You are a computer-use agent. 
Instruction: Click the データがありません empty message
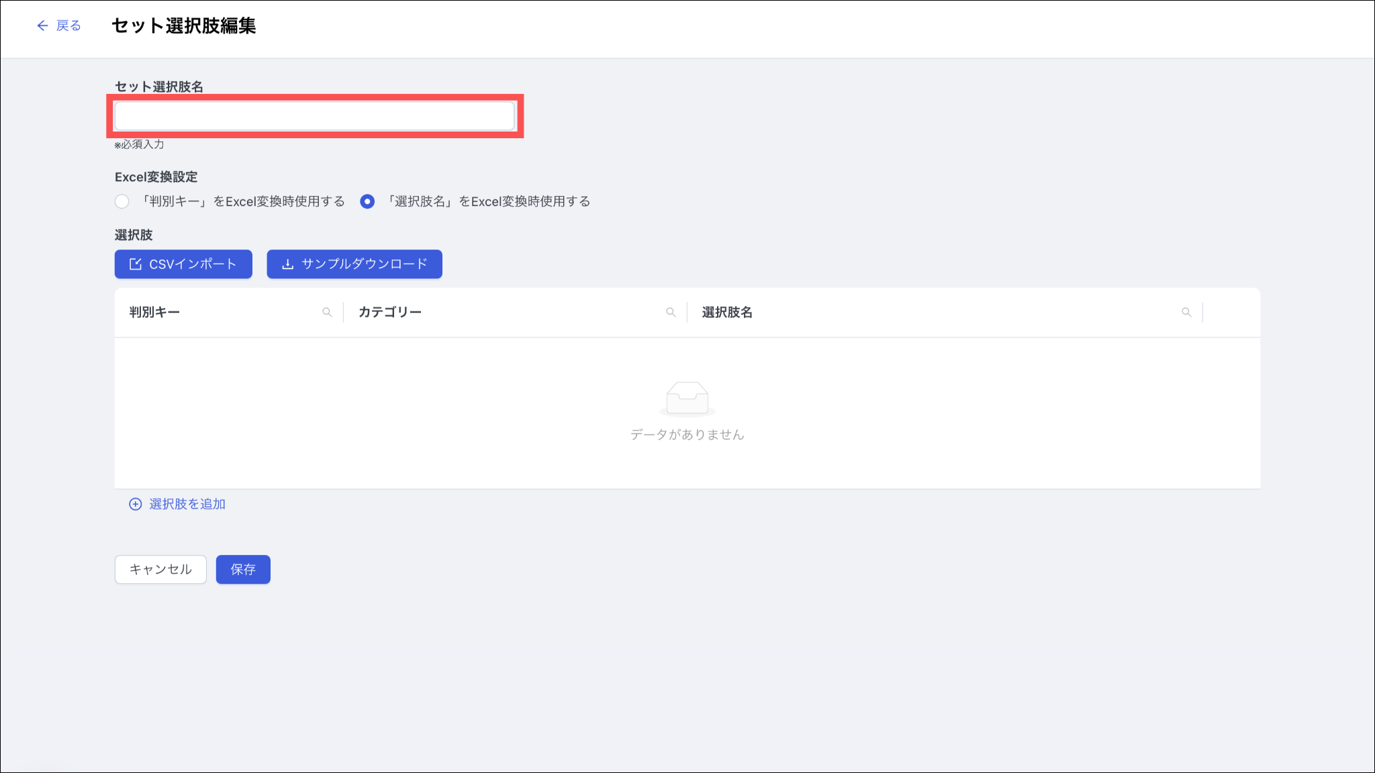click(687, 435)
